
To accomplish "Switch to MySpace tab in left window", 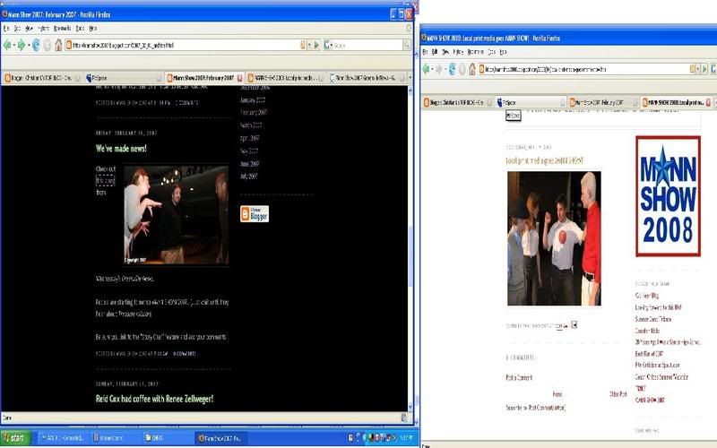I will click(x=123, y=78).
